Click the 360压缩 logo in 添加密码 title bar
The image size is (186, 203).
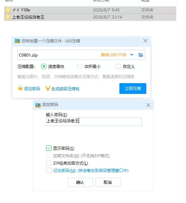pyautogui.click(x=38, y=105)
